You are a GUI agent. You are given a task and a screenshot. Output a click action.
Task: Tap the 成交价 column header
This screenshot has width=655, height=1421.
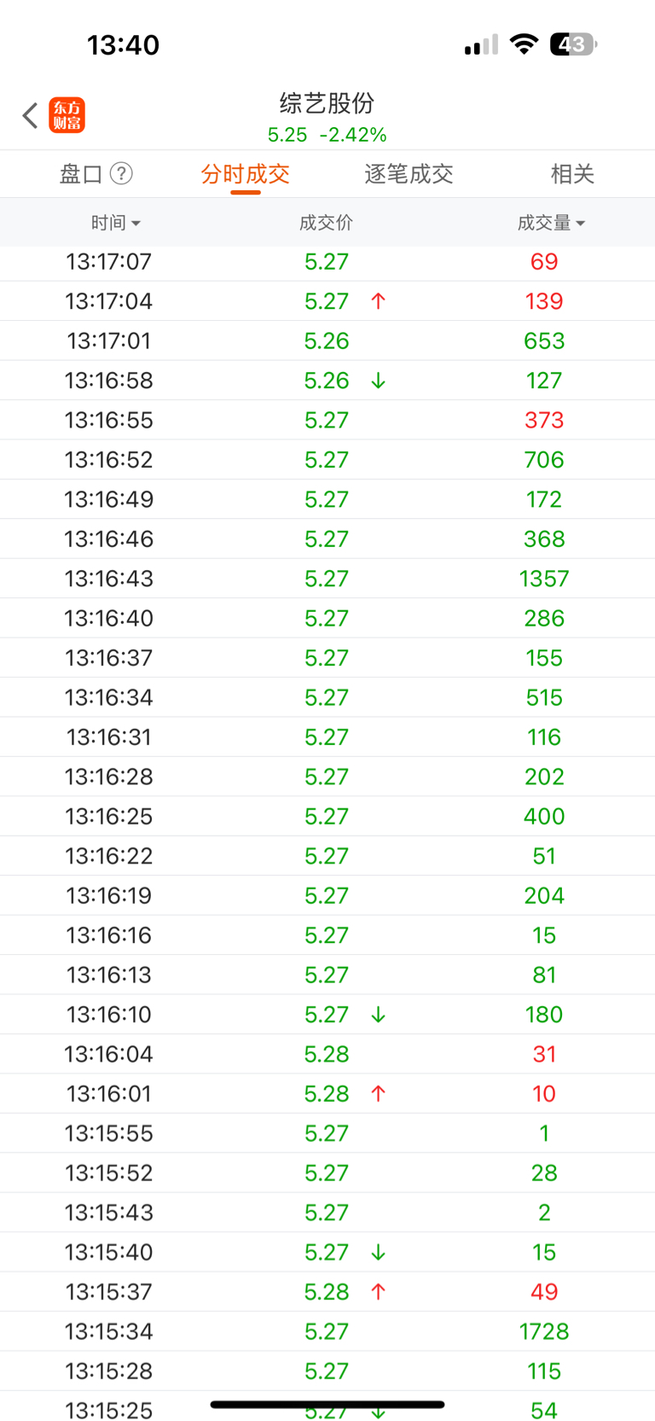(326, 223)
